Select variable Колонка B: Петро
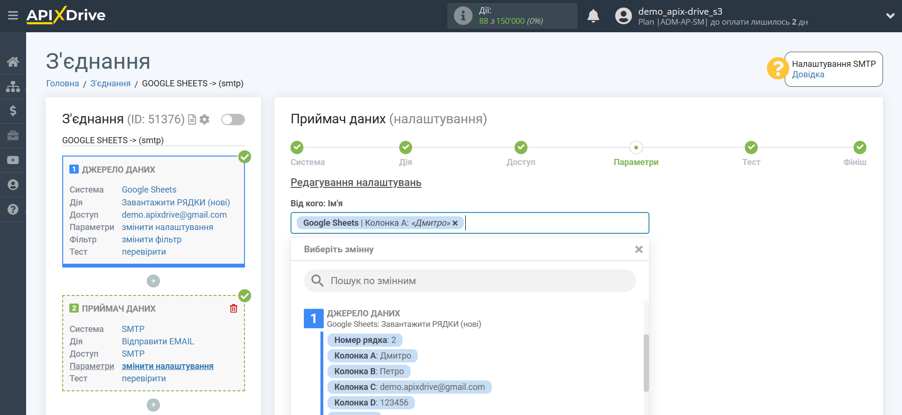The height and width of the screenshot is (415, 902). 369,371
